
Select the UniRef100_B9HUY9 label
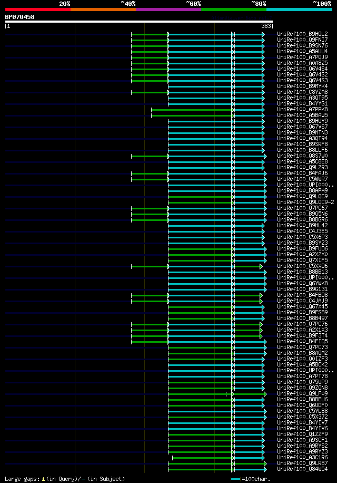(x=302, y=121)
